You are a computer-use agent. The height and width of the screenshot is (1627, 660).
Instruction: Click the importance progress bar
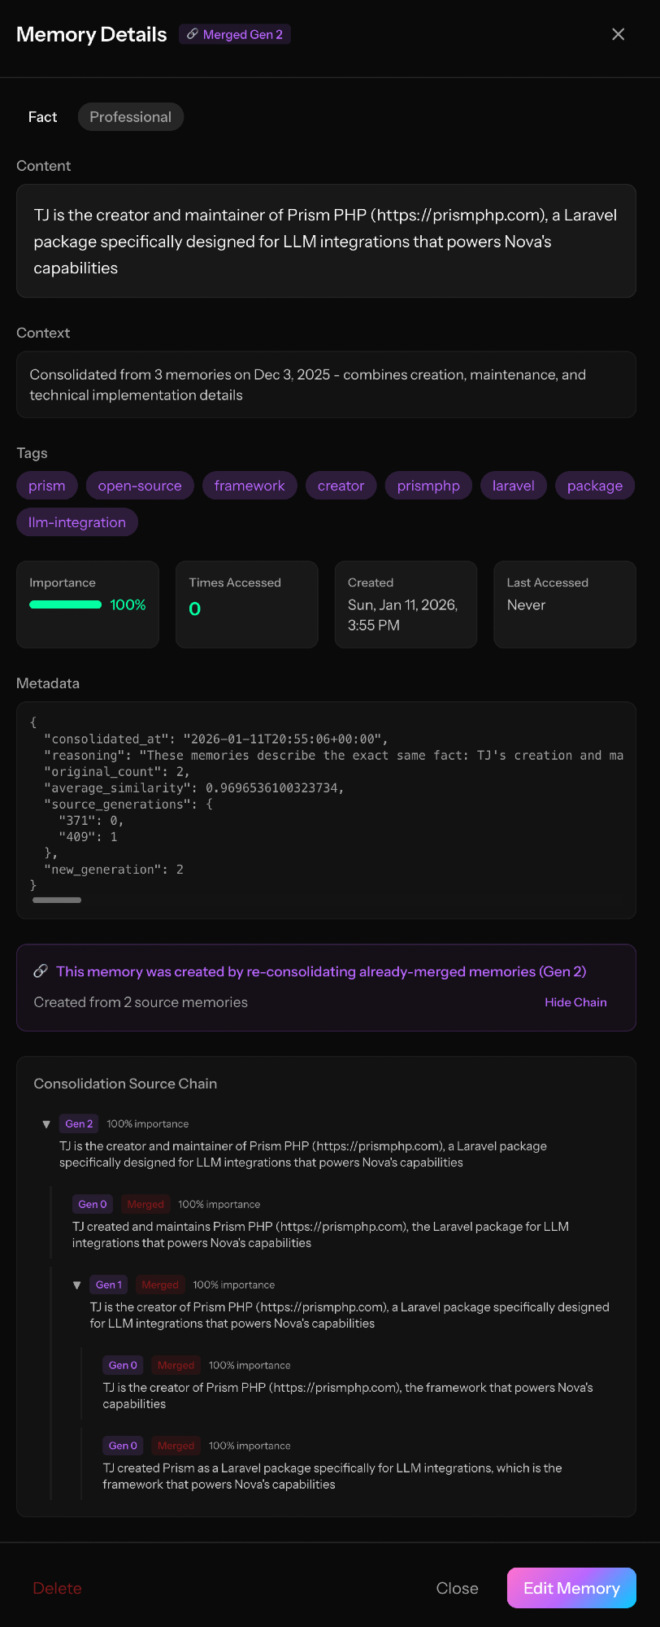(x=66, y=604)
